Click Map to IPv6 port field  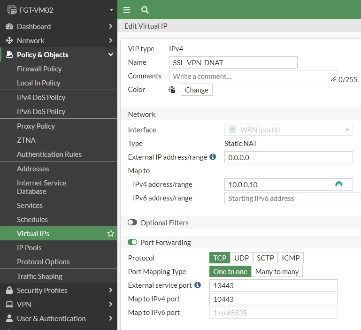point(274,313)
